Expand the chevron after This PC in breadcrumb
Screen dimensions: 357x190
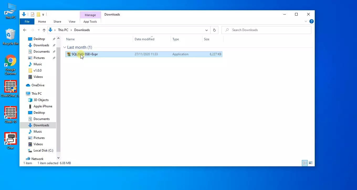[71, 30]
